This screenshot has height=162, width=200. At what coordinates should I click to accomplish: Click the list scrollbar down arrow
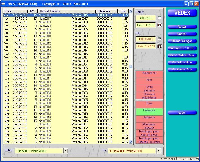point(130,142)
